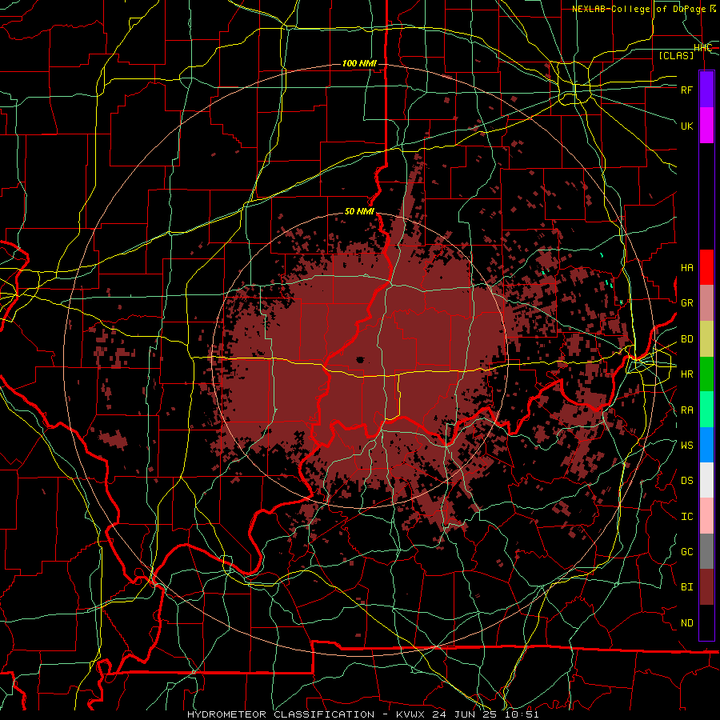Click the "UK" legend label

(686, 126)
